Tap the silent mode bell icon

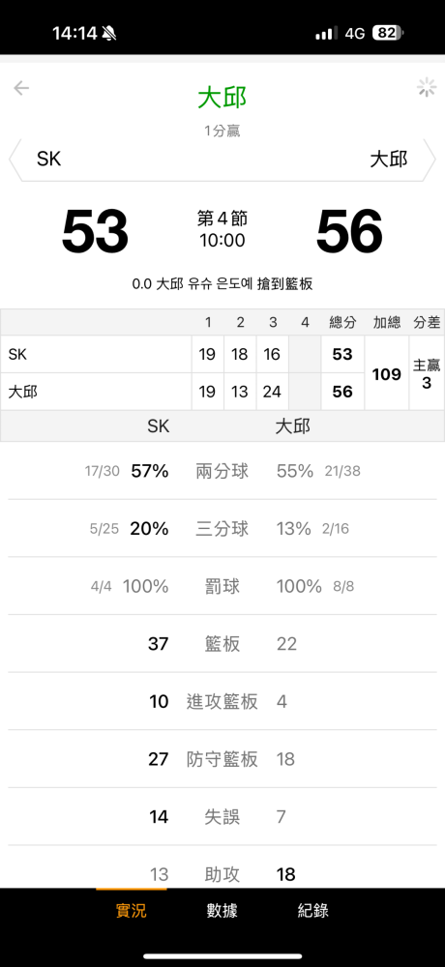click(108, 33)
